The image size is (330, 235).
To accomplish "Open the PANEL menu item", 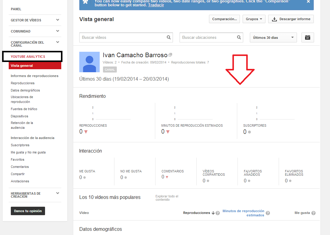I will pos(16,9).
